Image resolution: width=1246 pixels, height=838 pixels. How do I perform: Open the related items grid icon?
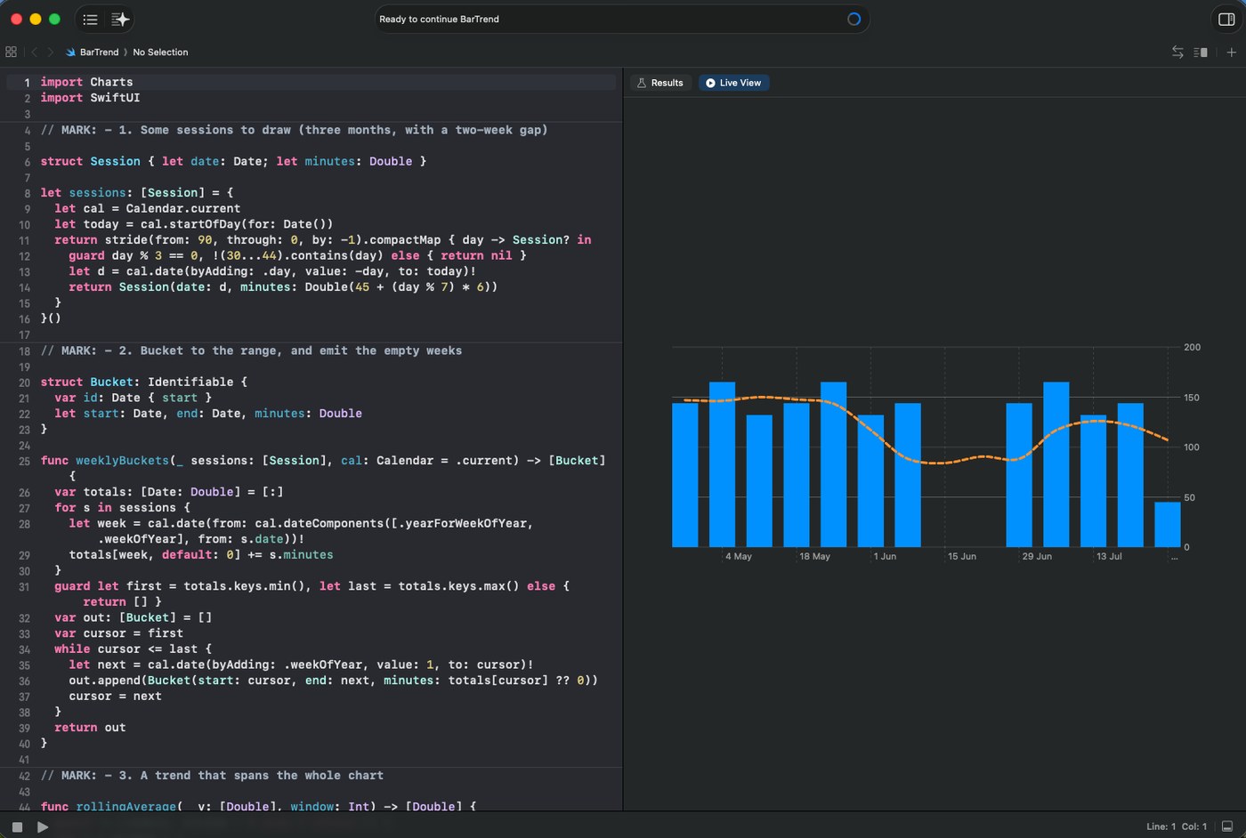pyautogui.click(x=11, y=52)
